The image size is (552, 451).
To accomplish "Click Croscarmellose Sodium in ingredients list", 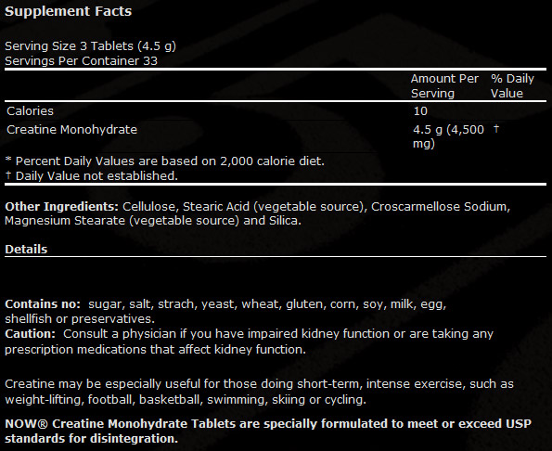I will click(440, 206).
